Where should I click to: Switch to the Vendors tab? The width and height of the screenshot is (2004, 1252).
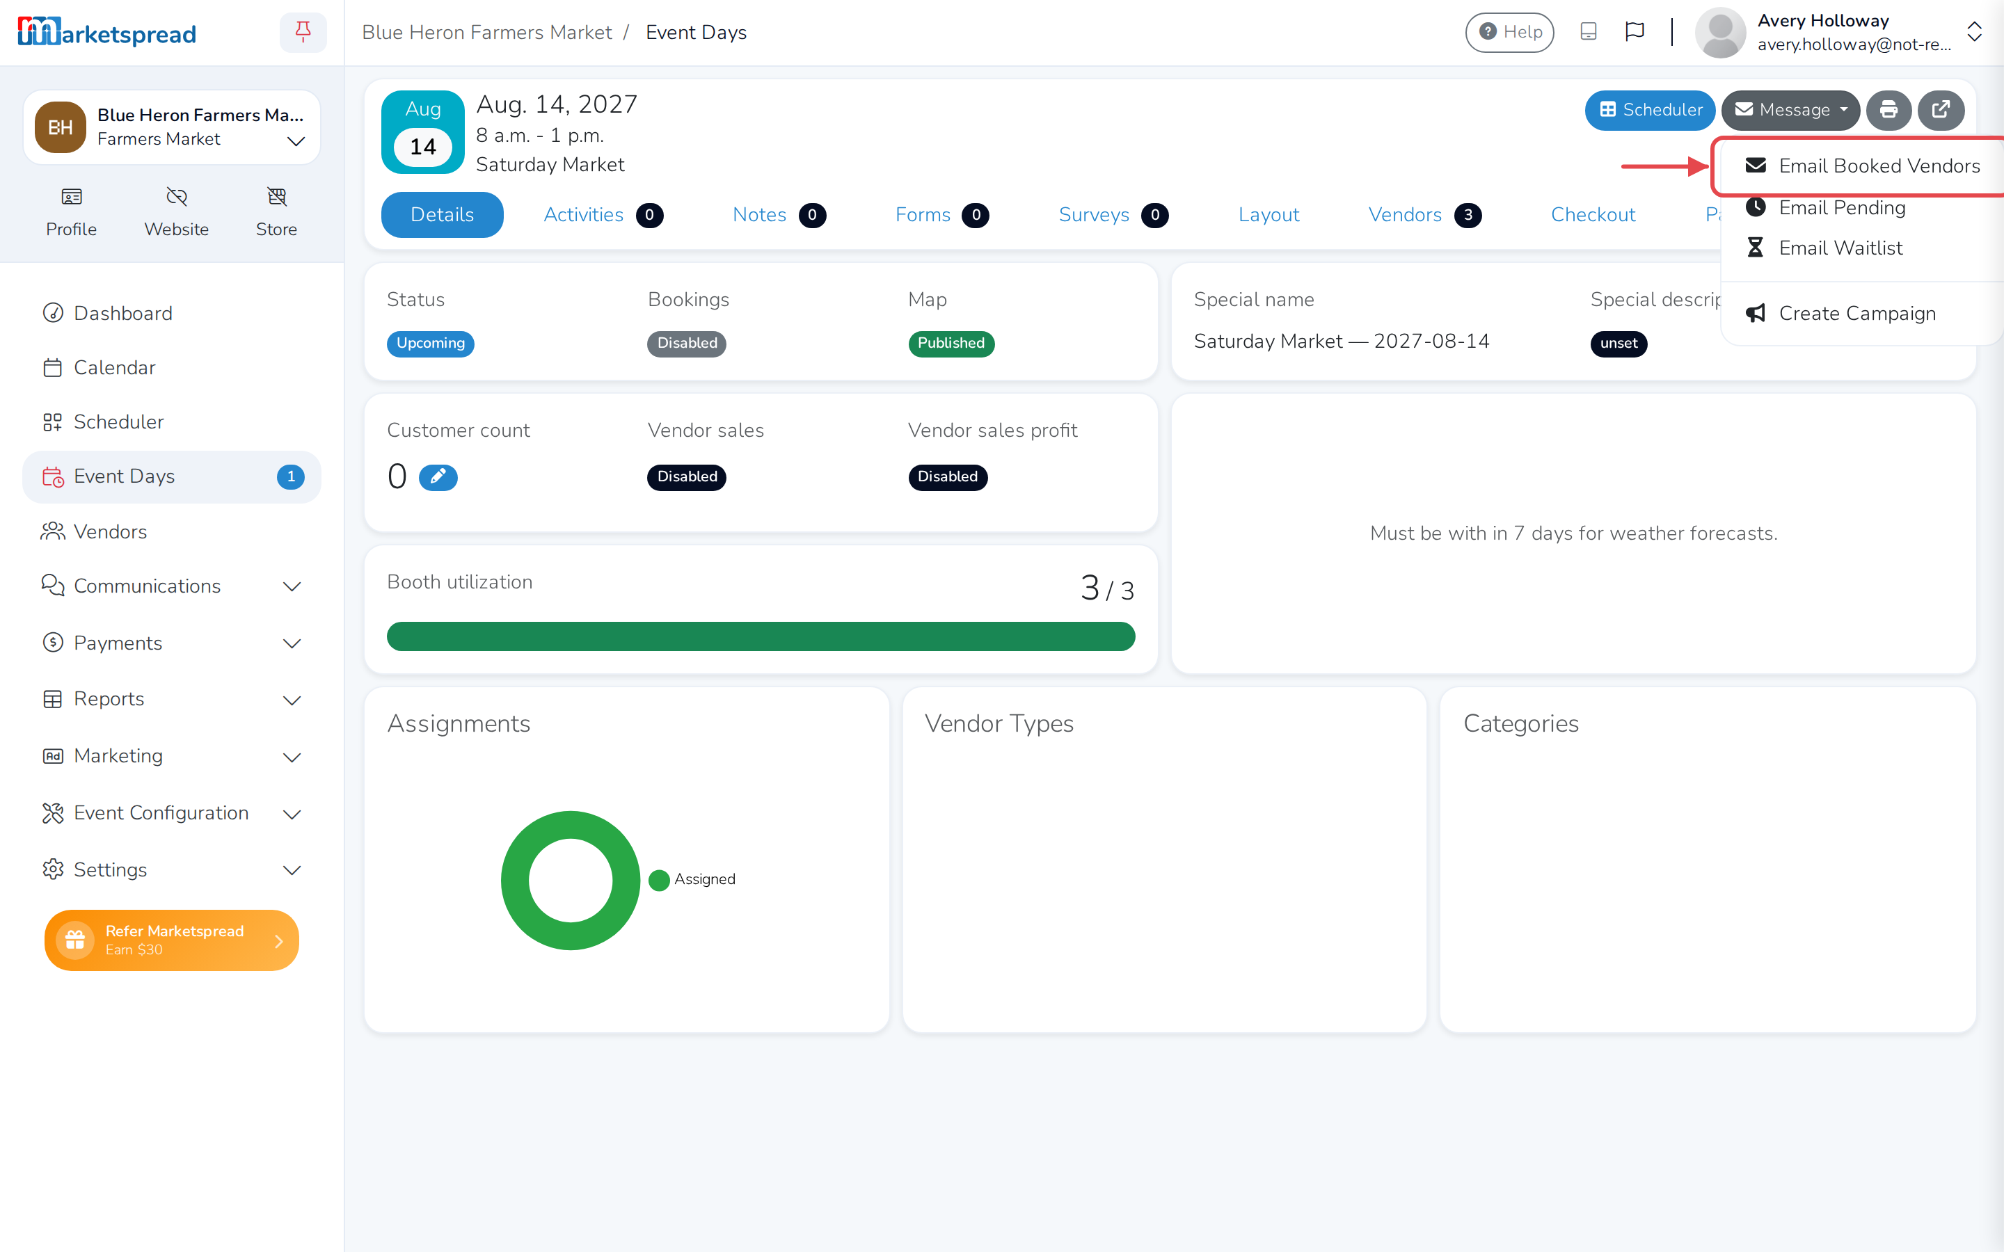pos(1424,216)
